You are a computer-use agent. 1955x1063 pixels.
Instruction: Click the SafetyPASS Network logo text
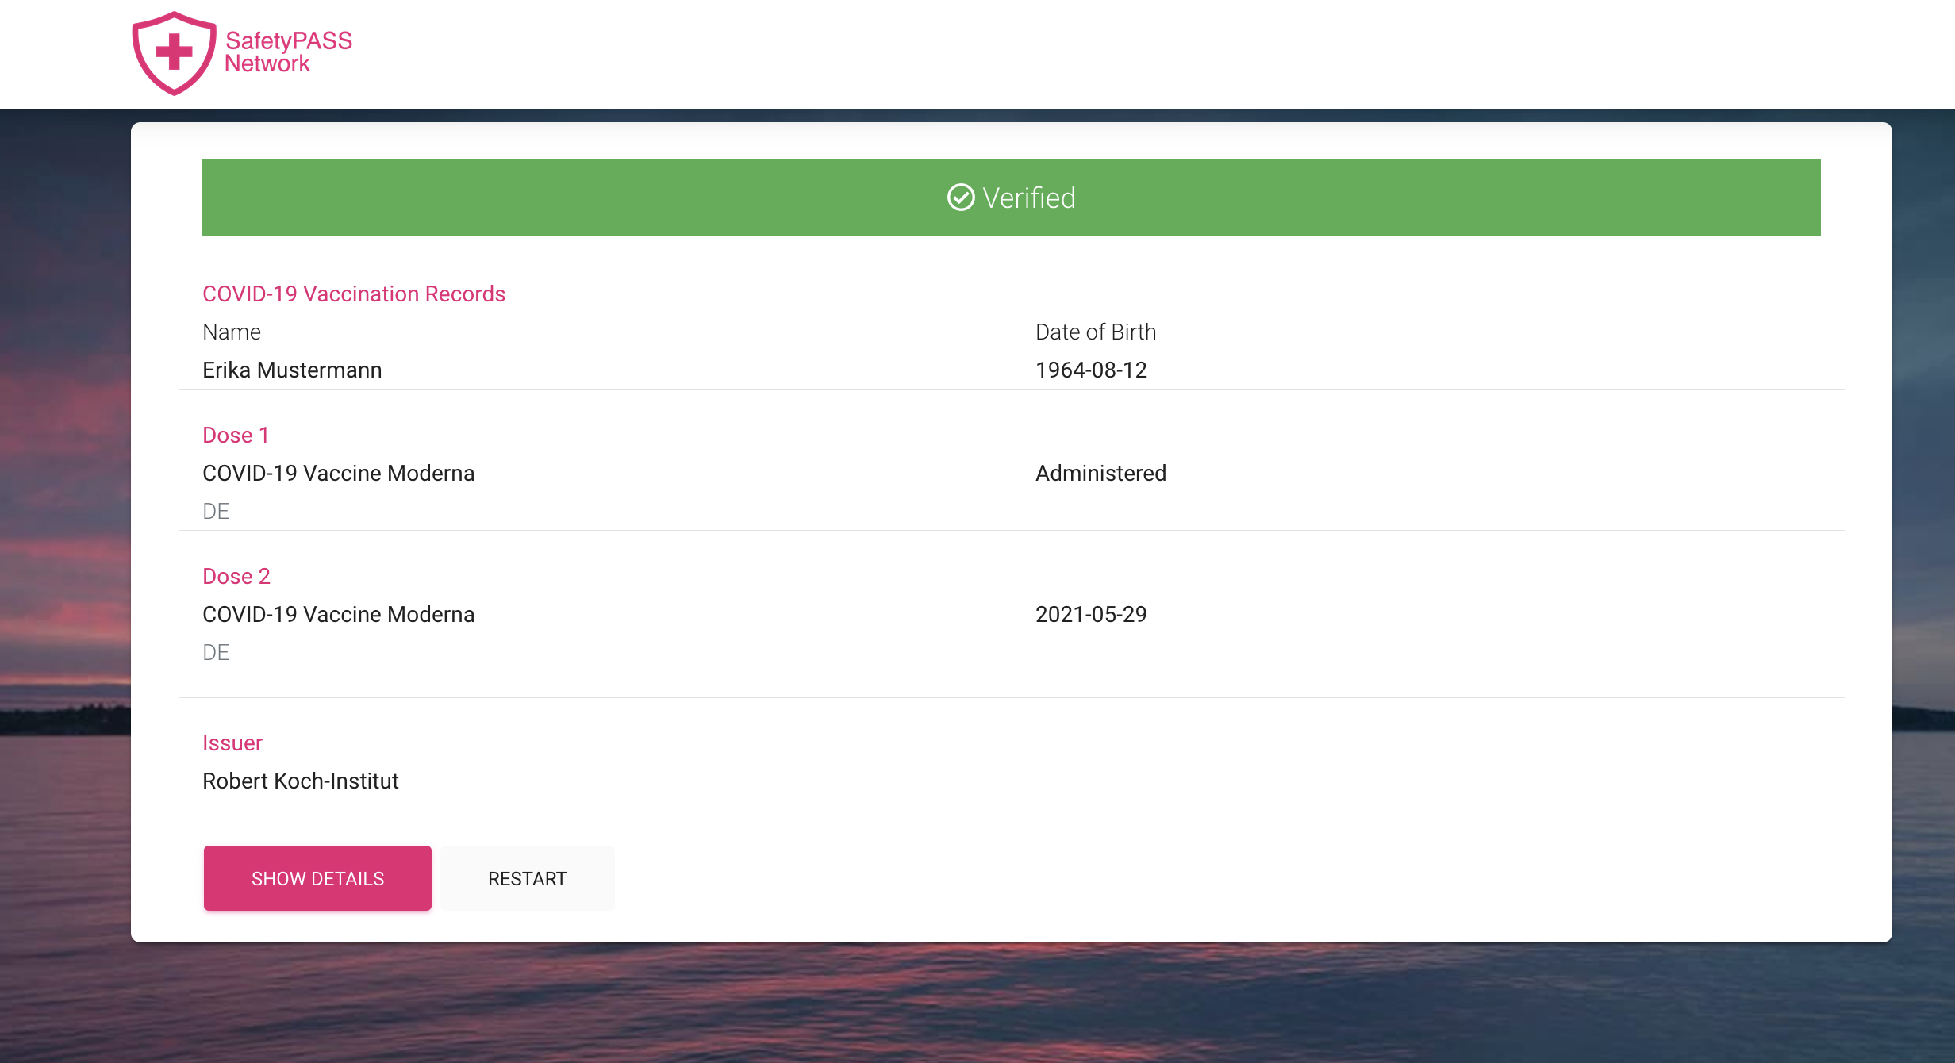click(288, 52)
